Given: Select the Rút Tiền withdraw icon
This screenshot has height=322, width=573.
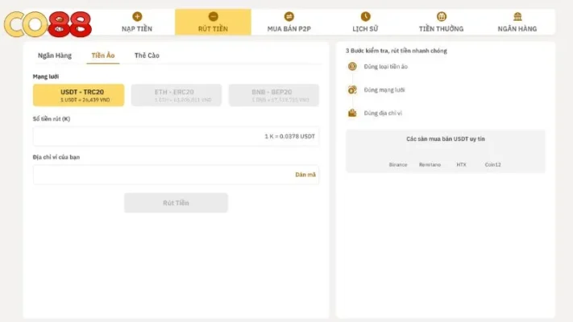Looking at the screenshot, I should pos(213,16).
